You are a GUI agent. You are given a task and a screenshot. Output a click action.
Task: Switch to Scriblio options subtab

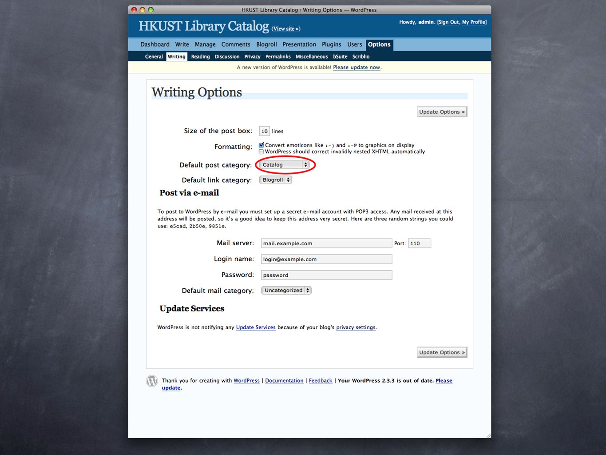[x=361, y=56]
